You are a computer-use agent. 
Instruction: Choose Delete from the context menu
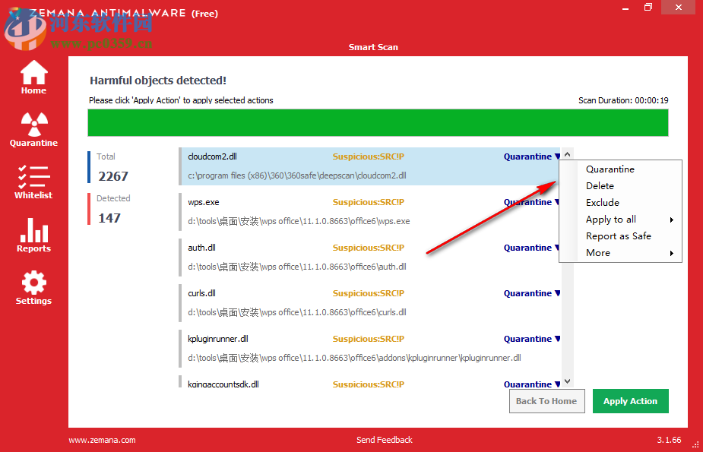click(600, 185)
